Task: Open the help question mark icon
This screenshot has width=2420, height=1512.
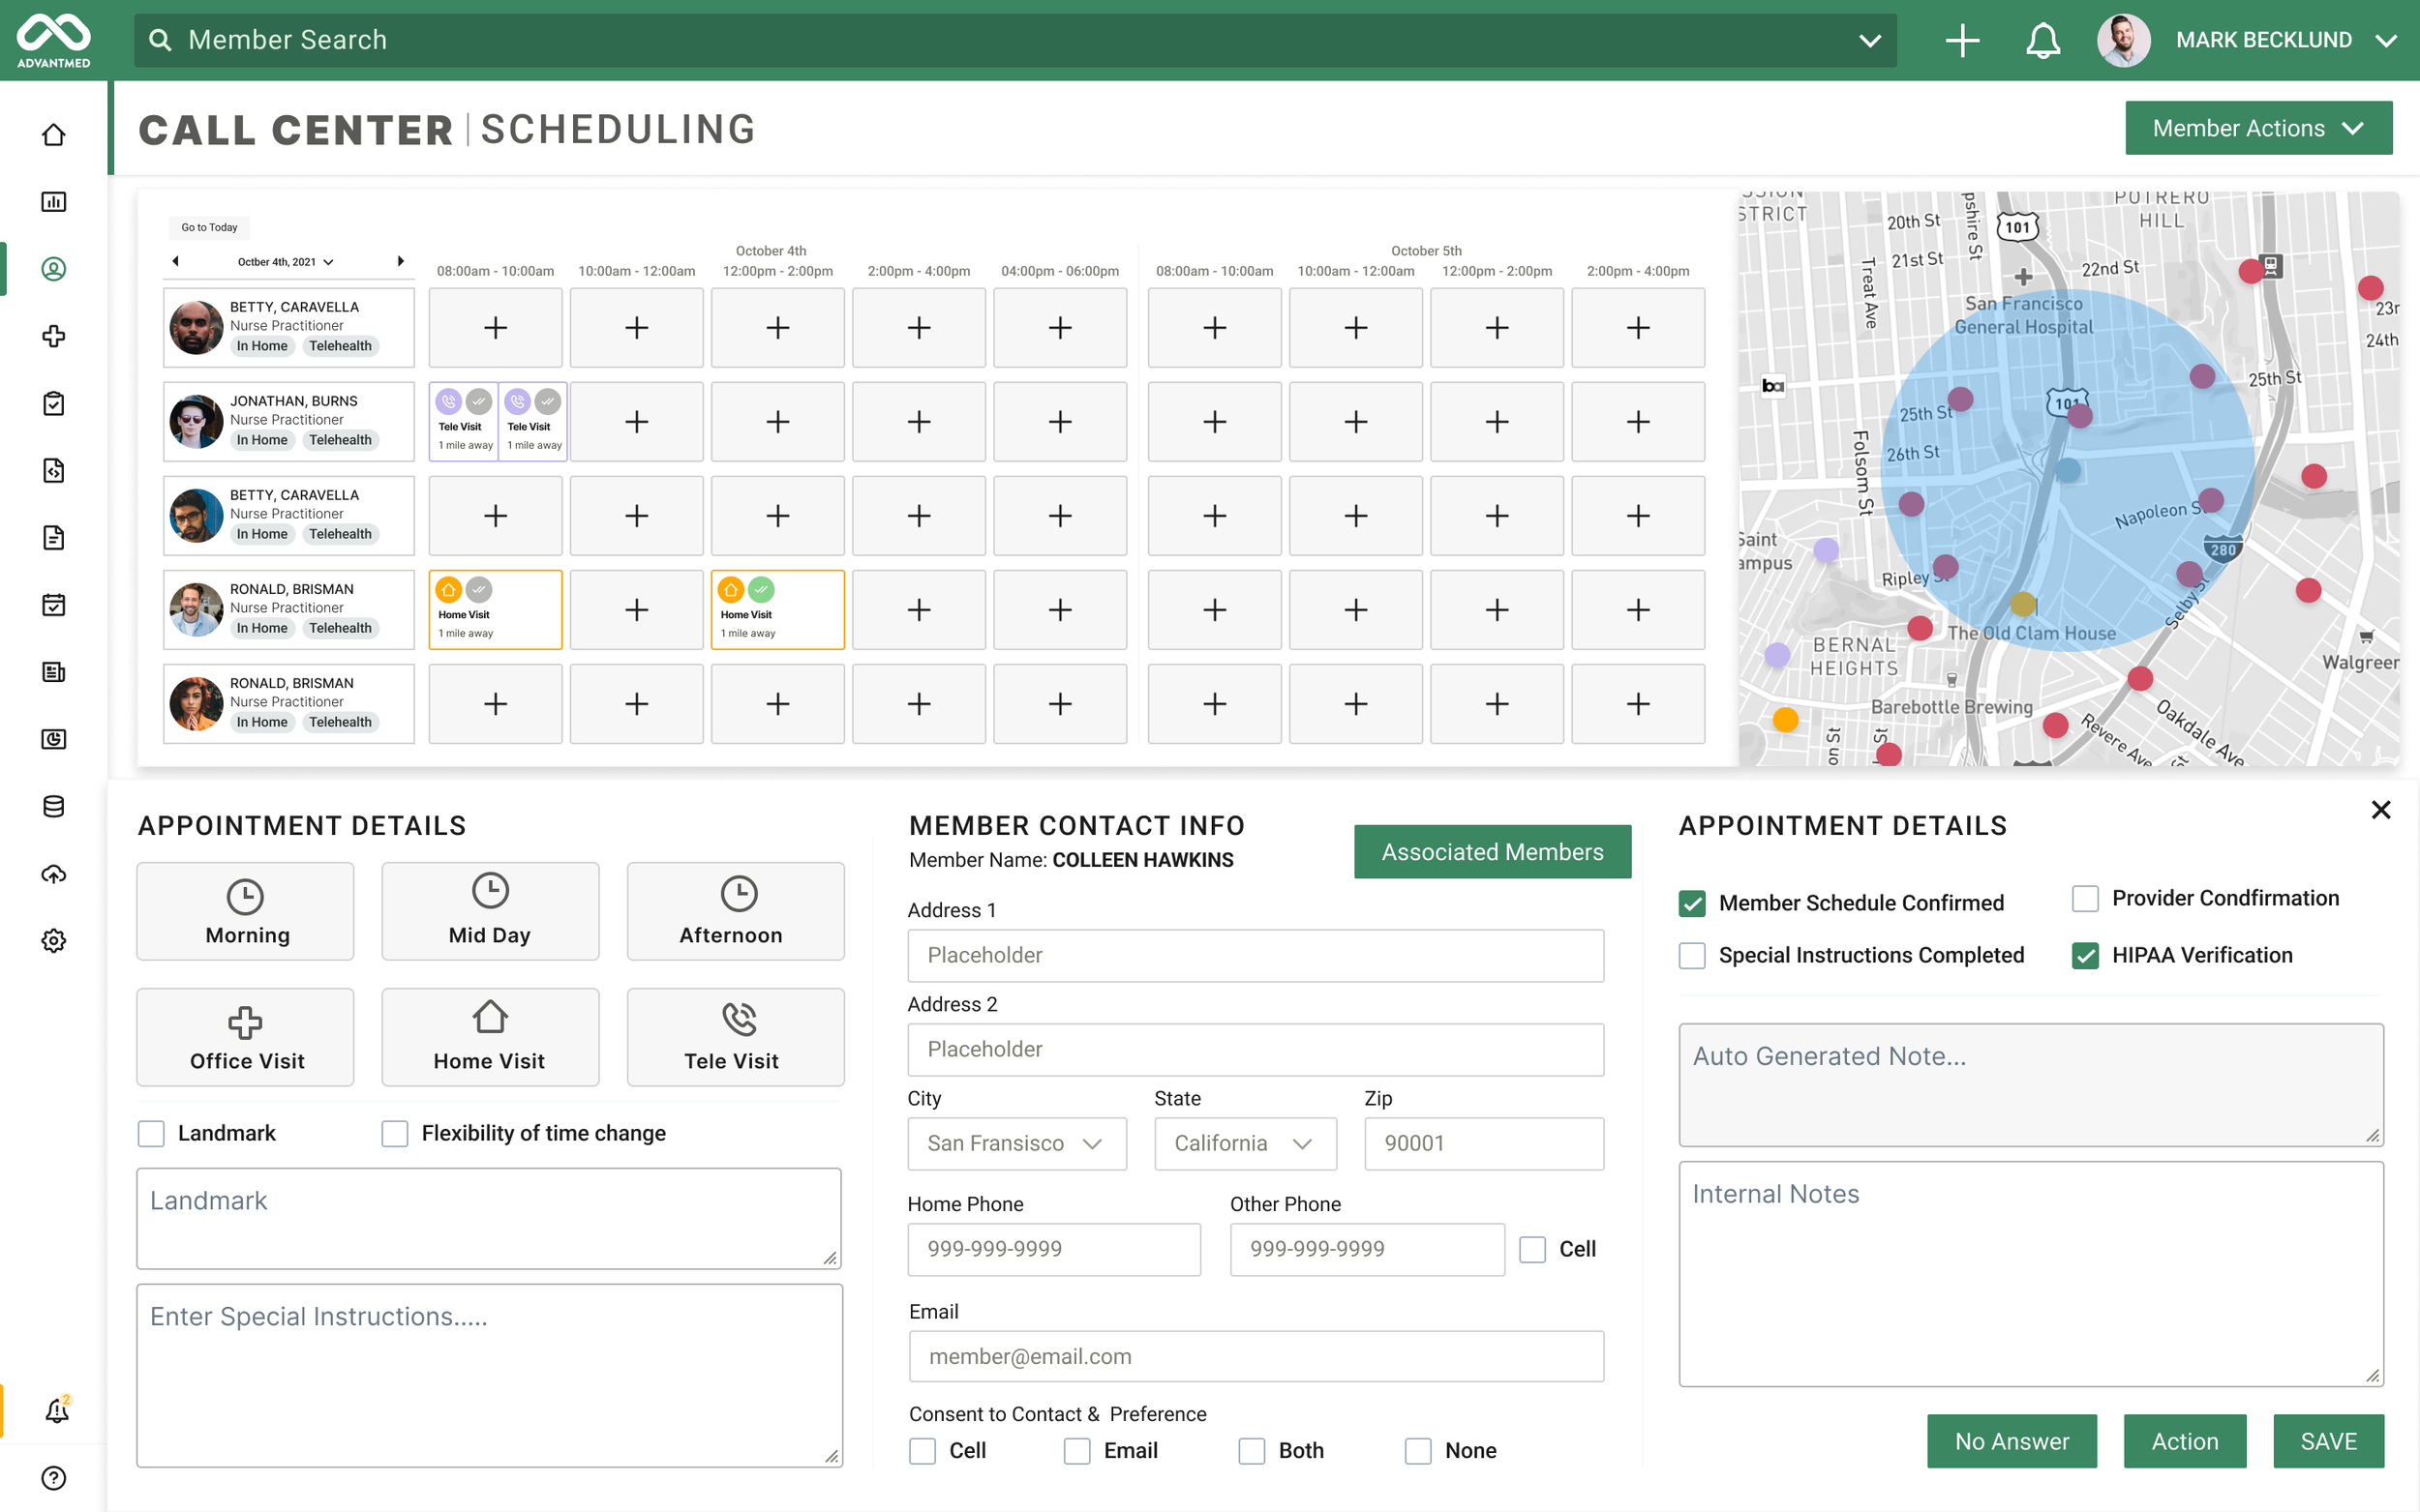Action: (54, 1478)
